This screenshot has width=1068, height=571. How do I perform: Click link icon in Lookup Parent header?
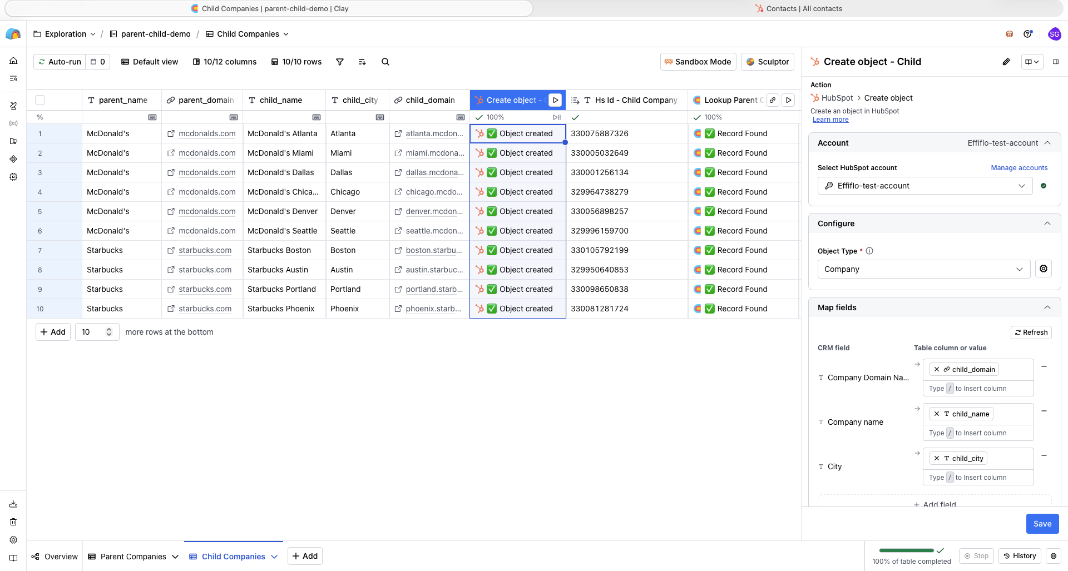click(x=773, y=100)
